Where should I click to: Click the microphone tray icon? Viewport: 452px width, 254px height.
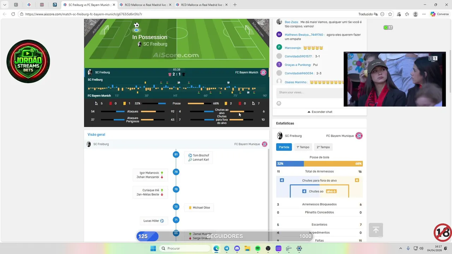(x=408, y=248)
